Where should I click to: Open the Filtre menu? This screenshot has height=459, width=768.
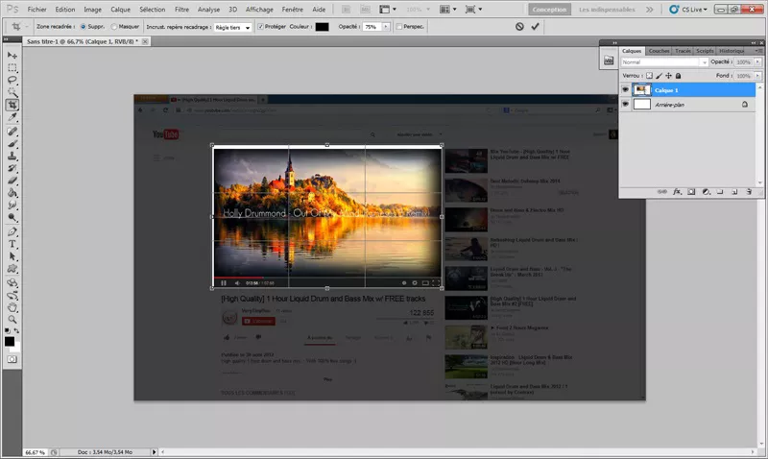[x=181, y=9]
